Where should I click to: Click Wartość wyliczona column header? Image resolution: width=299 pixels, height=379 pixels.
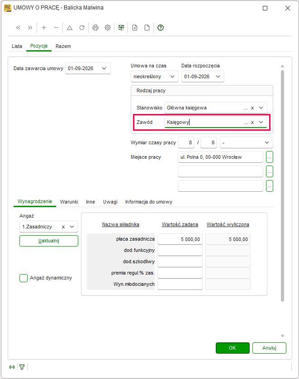coord(228,224)
